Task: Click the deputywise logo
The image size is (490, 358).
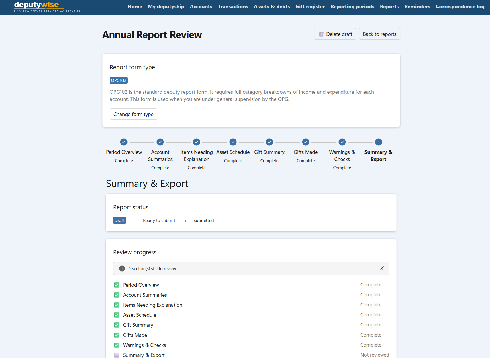Action: (x=47, y=7)
